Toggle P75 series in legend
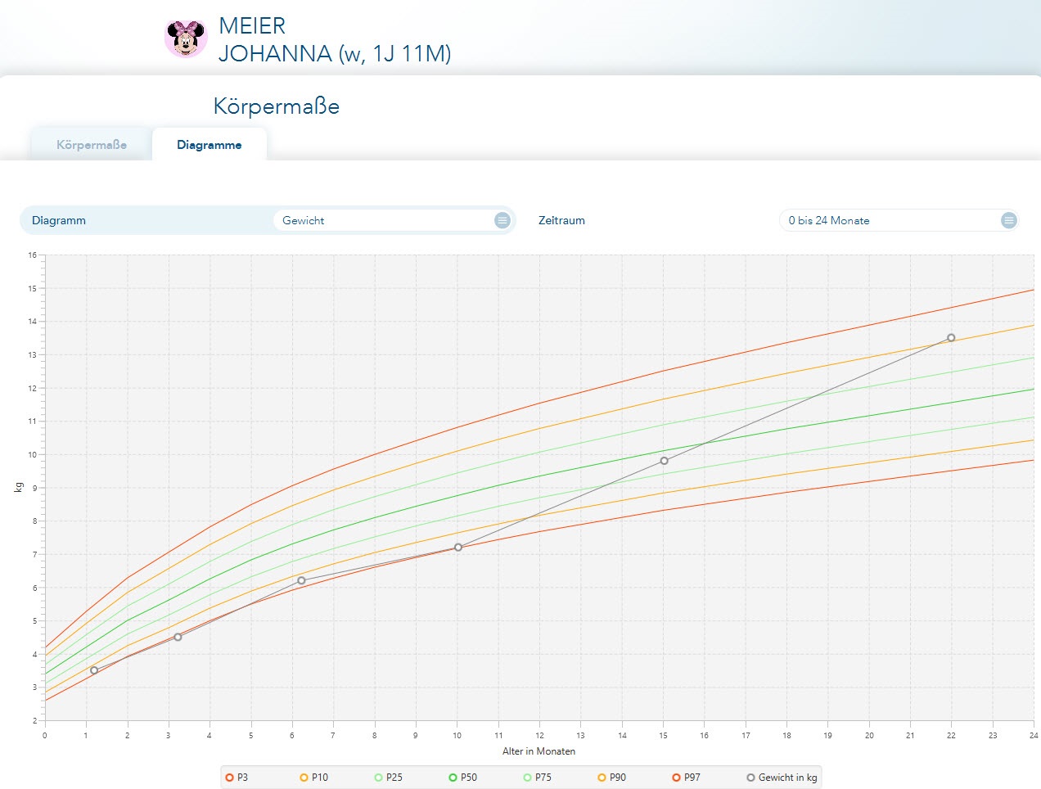The image size is (1041, 789). click(537, 778)
